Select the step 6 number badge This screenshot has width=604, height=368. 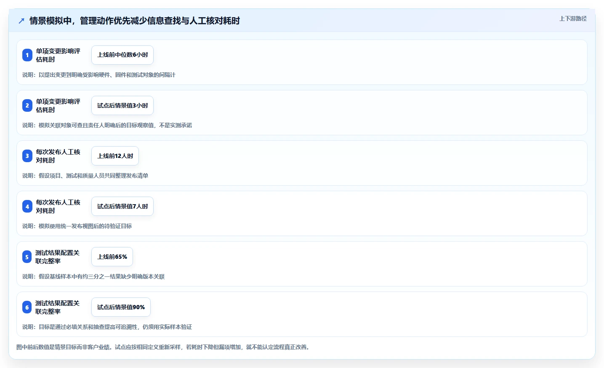[x=27, y=307]
